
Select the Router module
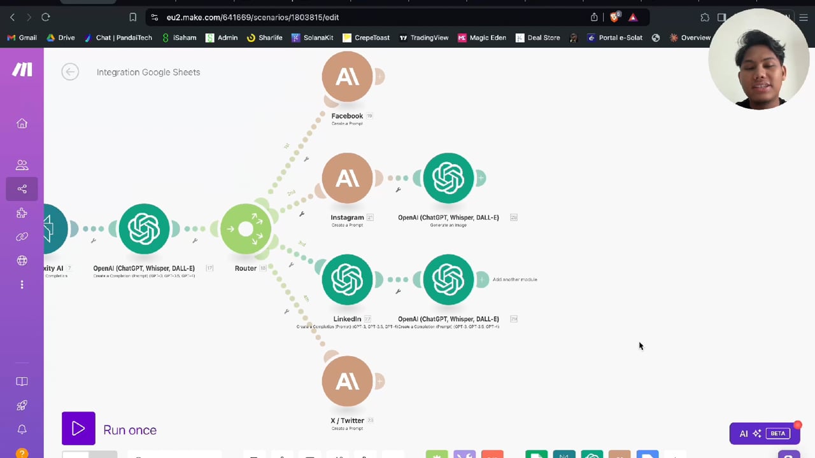246,229
